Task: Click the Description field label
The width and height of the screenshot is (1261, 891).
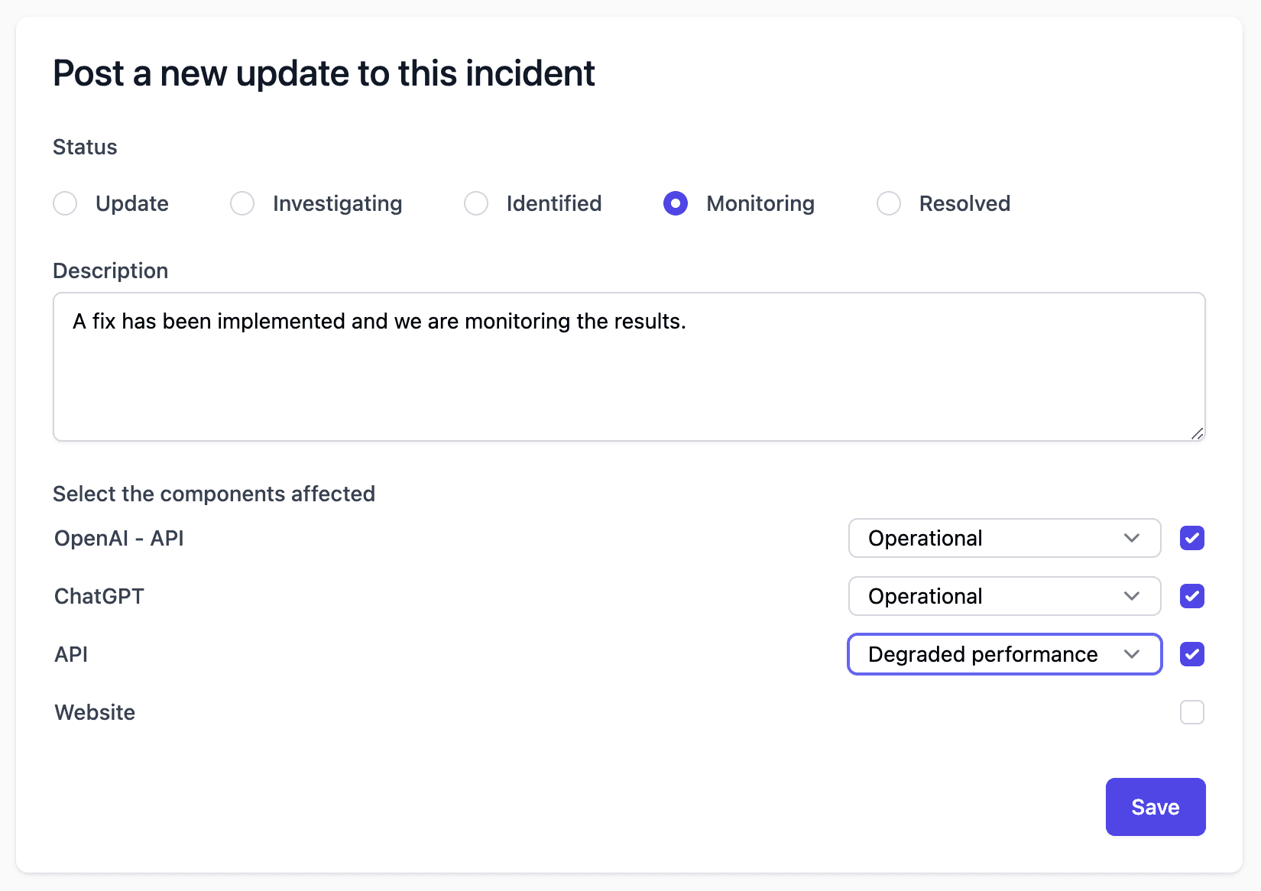Action: 110,271
